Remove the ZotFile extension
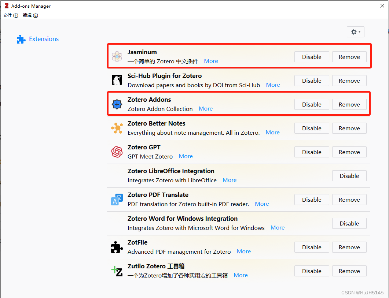 349,247
